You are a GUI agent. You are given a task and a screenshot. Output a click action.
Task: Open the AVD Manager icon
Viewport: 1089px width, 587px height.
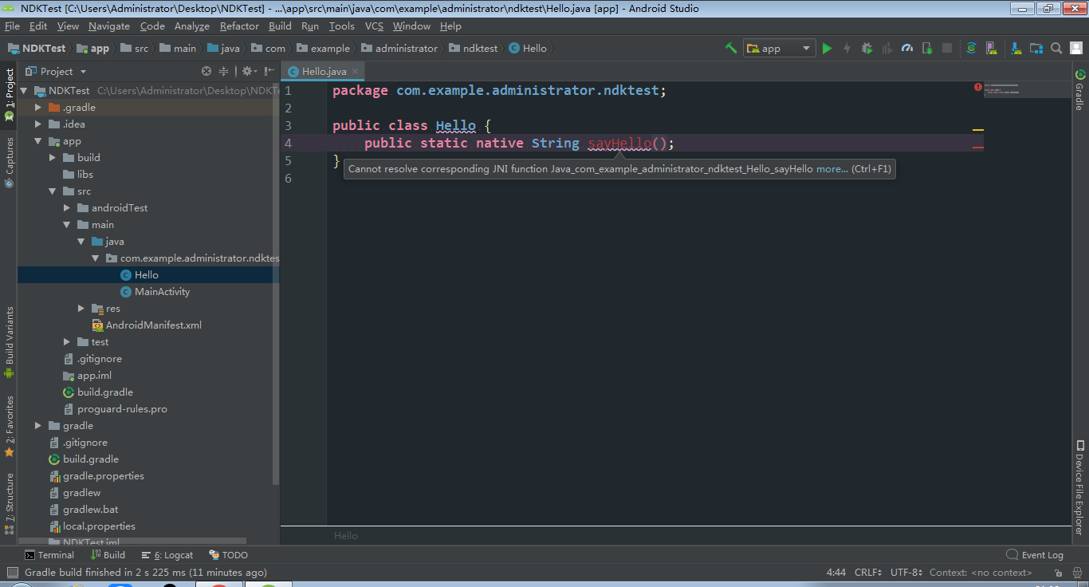pyautogui.click(x=992, y=48)
